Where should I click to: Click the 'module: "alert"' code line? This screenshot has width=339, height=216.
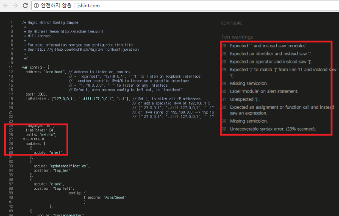tap(49, 153)
